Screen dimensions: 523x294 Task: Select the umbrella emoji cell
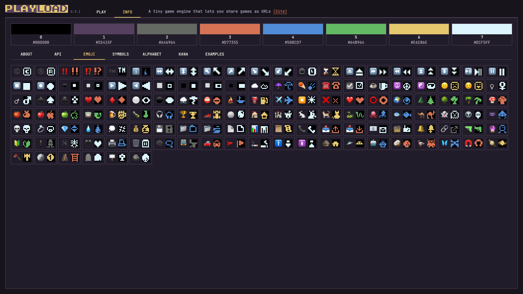[283, 86]
